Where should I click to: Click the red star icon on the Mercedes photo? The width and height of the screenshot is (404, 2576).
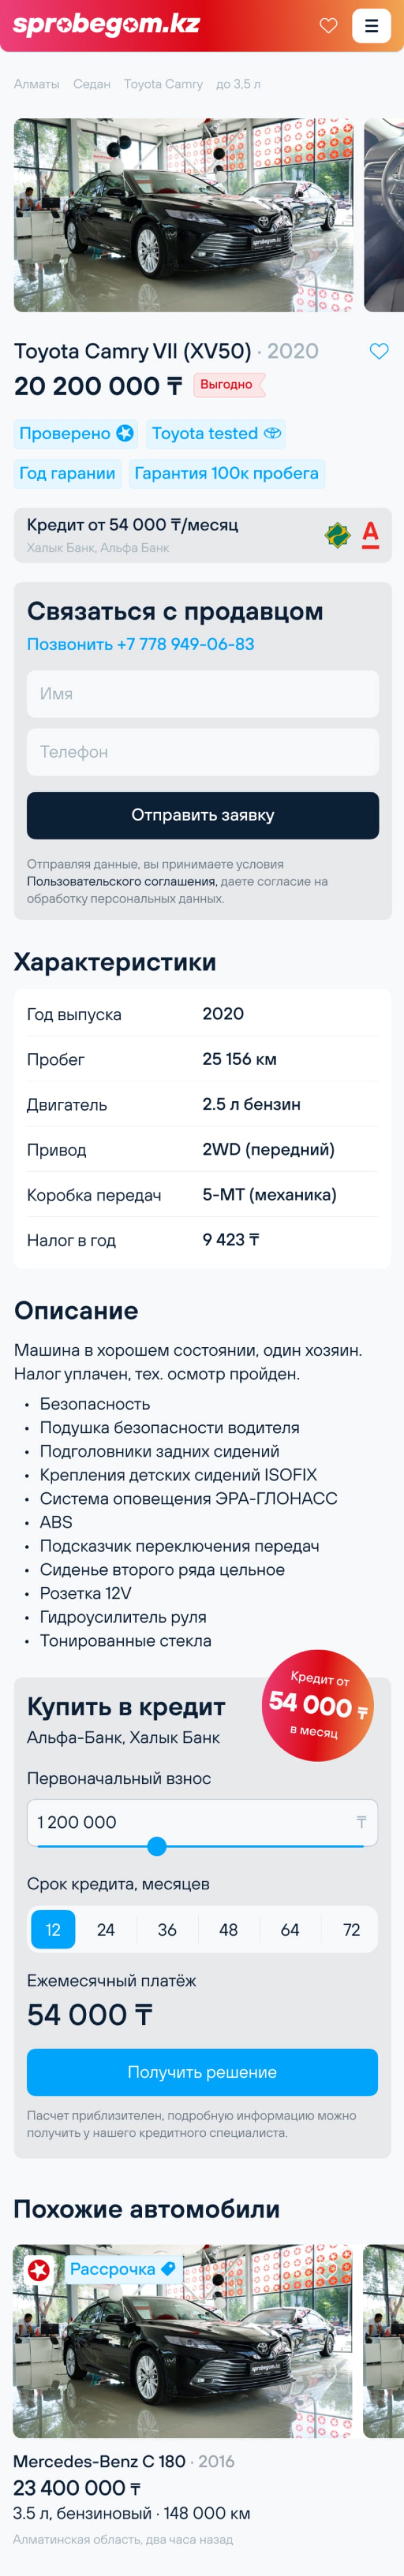39,2271
